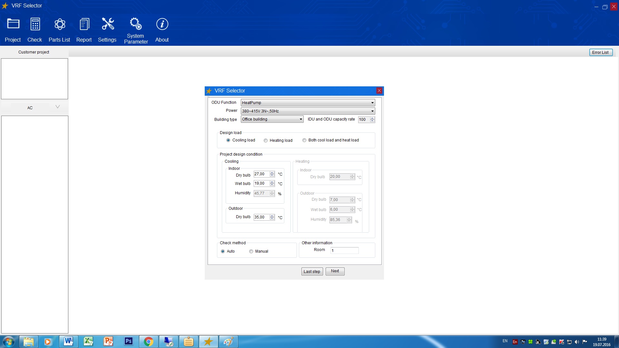The width and height of the screenshot is (619, 348).
Task: Click the Check calculator icon
Action: [x=35, y=24]
